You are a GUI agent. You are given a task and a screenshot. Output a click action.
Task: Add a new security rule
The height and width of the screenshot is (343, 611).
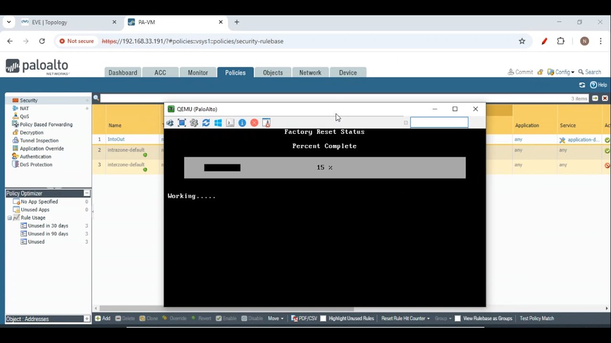[103, 319]
